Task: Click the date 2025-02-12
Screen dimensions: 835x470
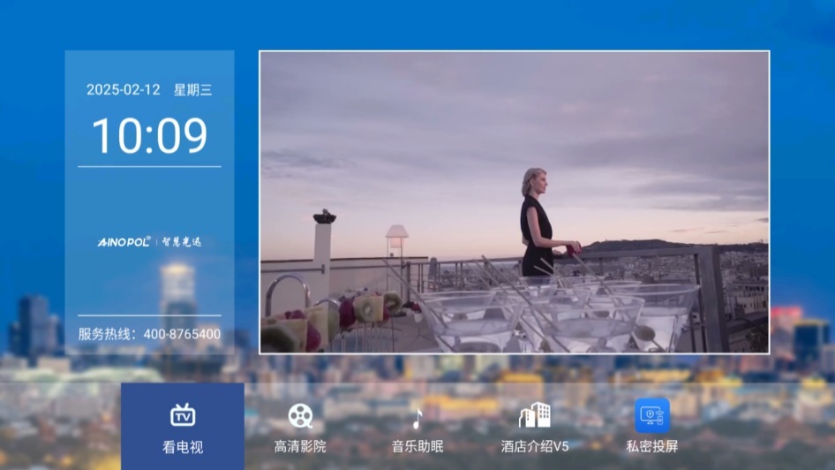Action: click(124, 90)
